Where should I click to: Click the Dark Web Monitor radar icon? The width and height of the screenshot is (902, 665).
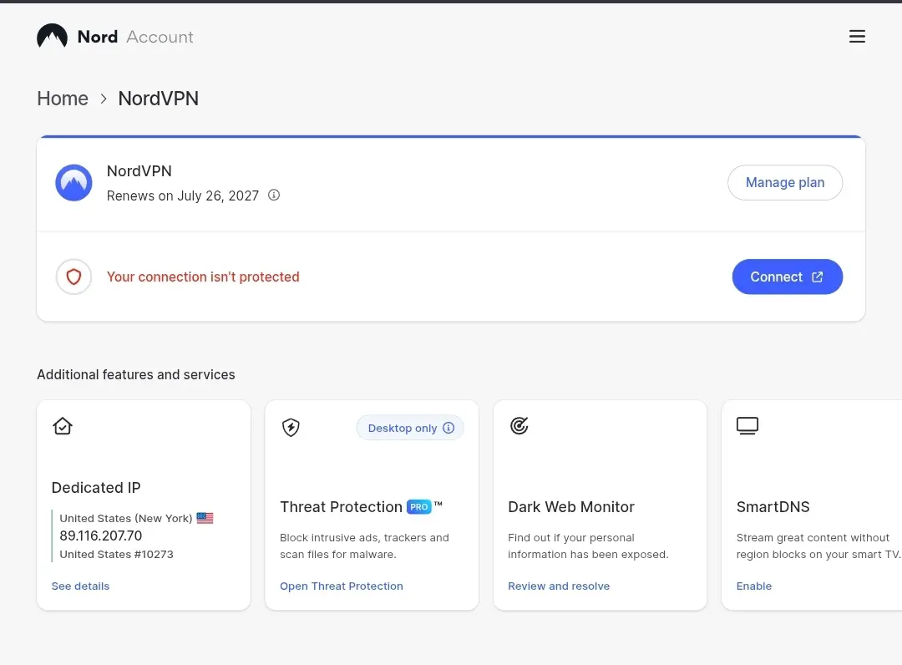[519, 426]
